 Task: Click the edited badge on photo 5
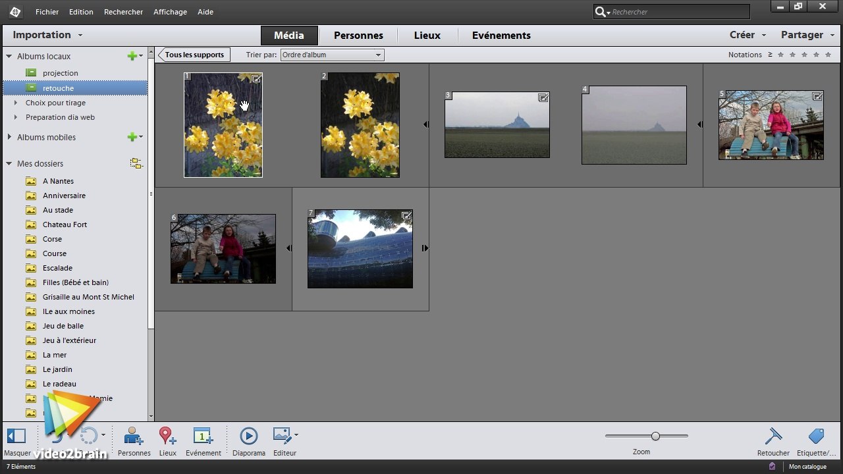pos(817,96)
